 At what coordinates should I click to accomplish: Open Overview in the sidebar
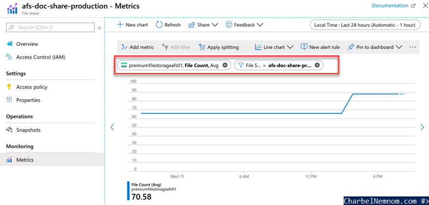(27, 44)
